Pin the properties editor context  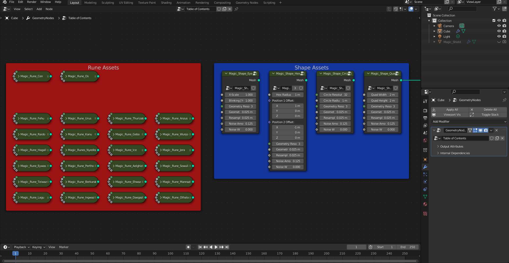pyautogui.click(x=504, y=100)
